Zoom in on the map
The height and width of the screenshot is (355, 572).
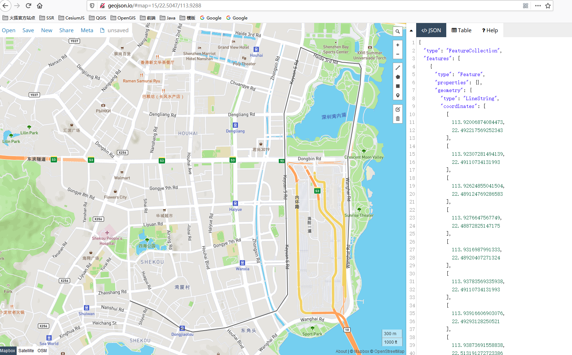click(x=398, y=45)
